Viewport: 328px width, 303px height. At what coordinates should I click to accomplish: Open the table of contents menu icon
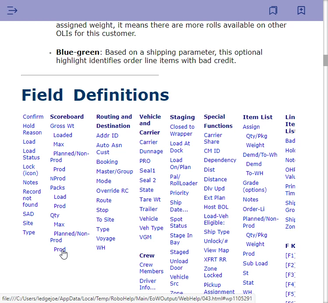click(x=12, y=10)
